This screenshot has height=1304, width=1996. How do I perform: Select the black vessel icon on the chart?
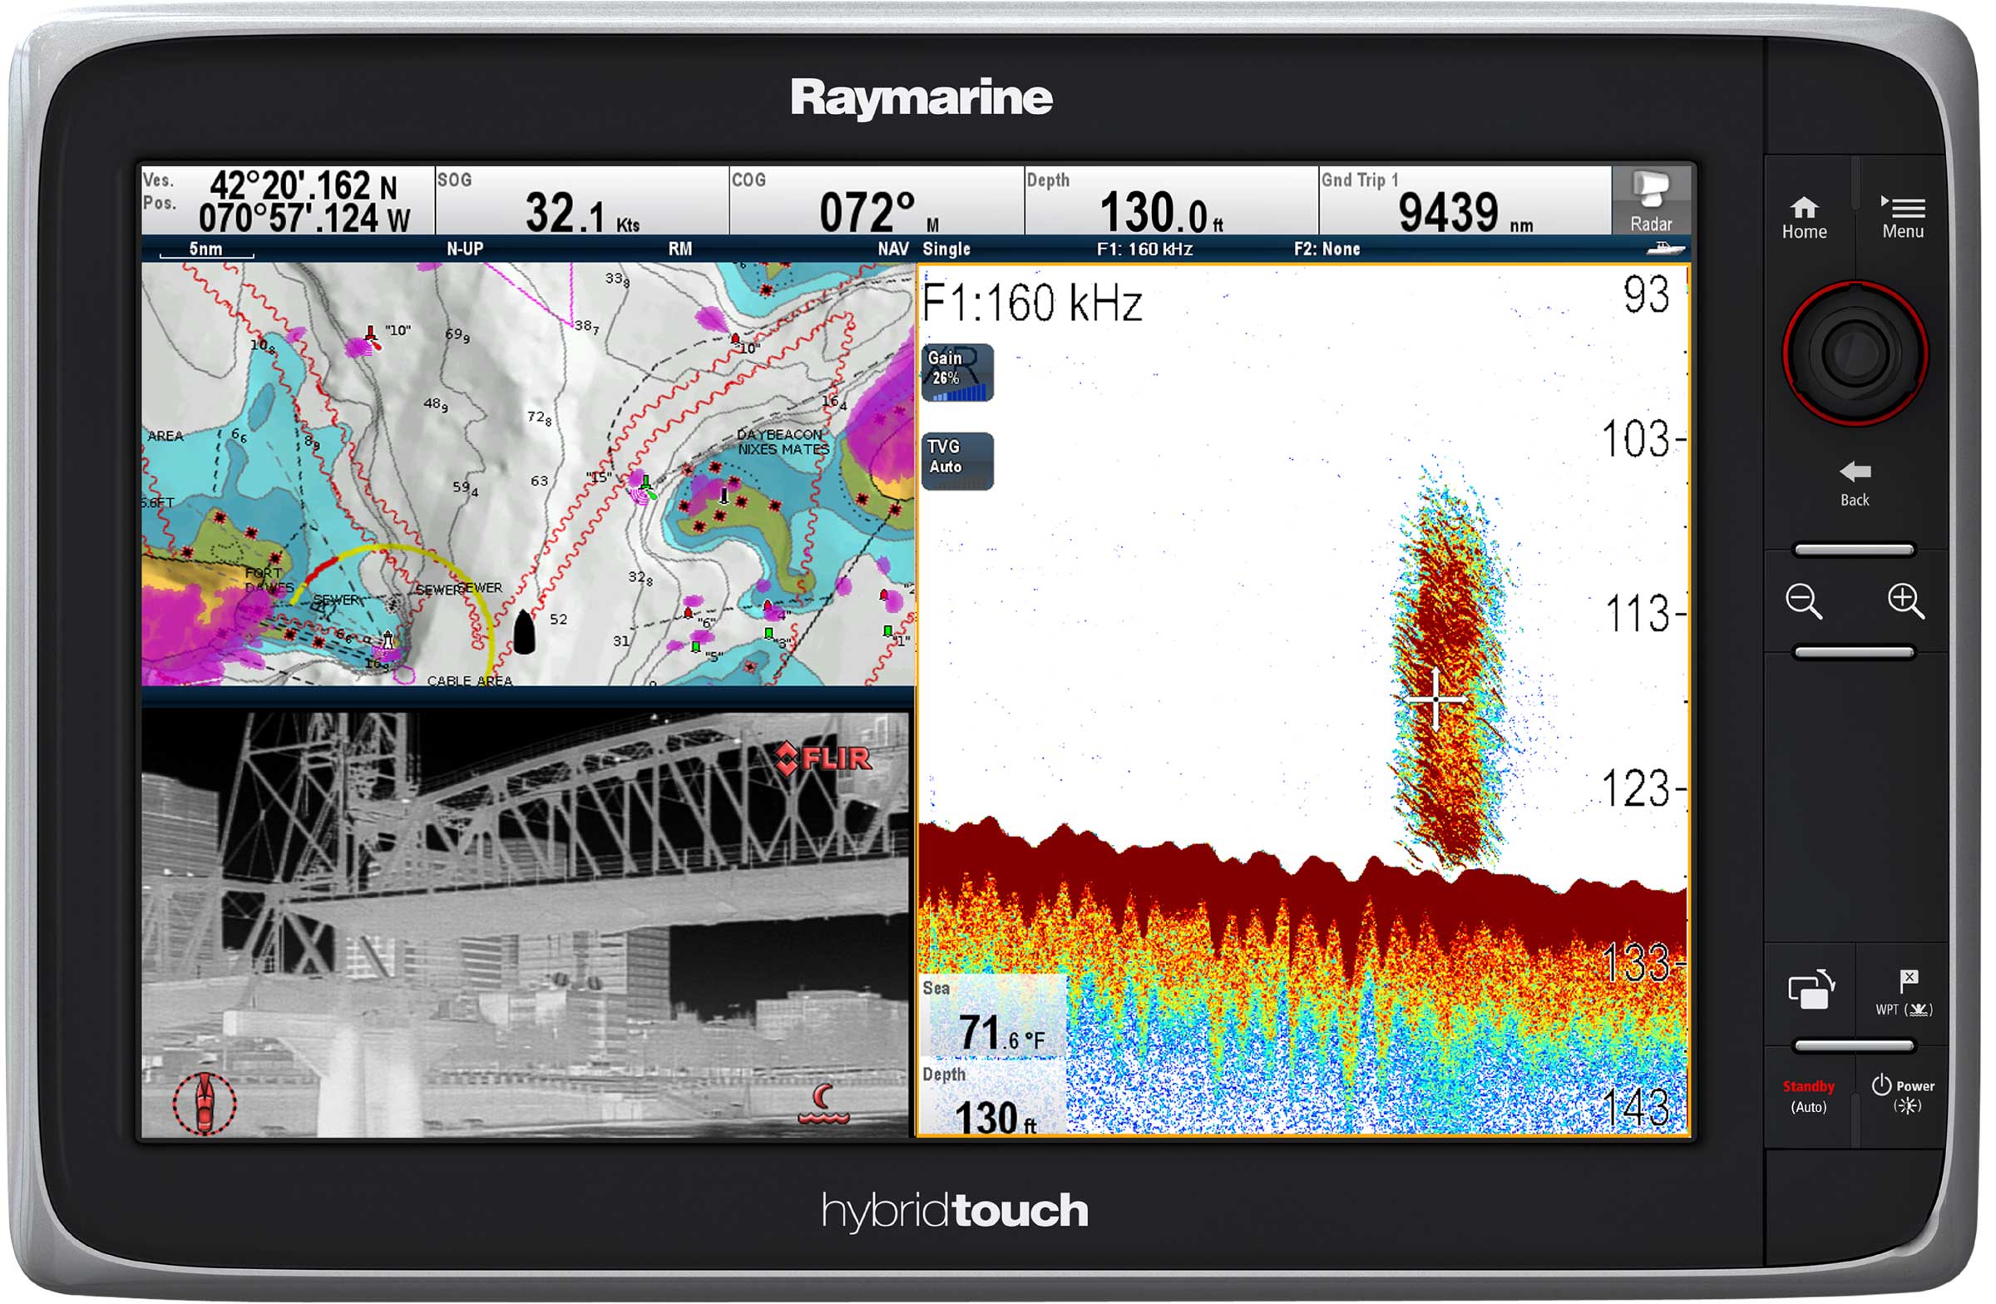point(524,632)
